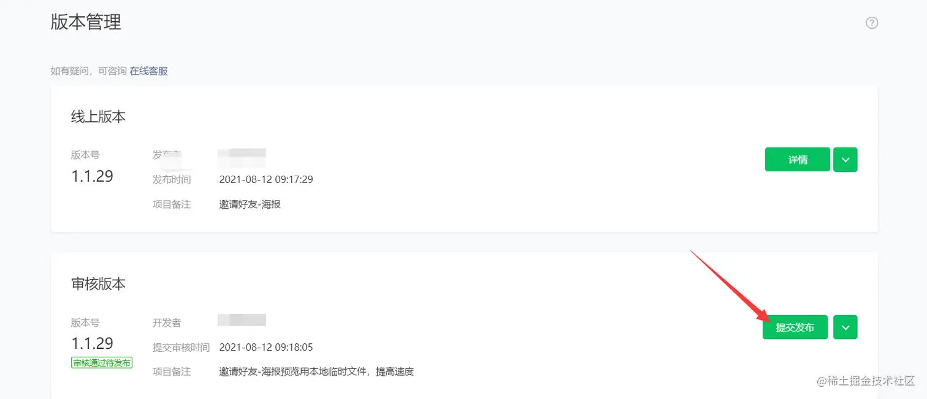The image size is (927, 399).
Task: Select submit time 2021-08-12 09:18:05
Action: point(266,347)
